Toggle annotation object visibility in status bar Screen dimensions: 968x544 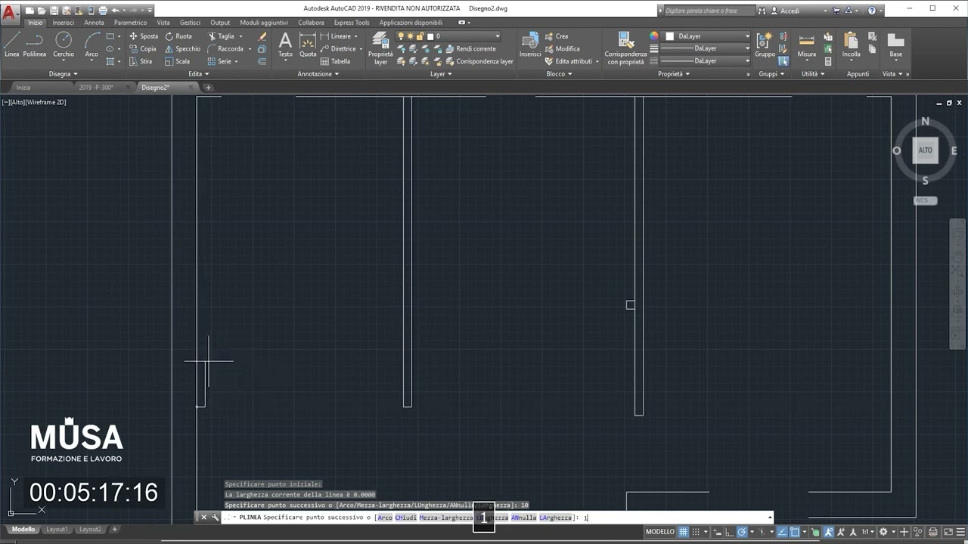(x=829, y=532)
